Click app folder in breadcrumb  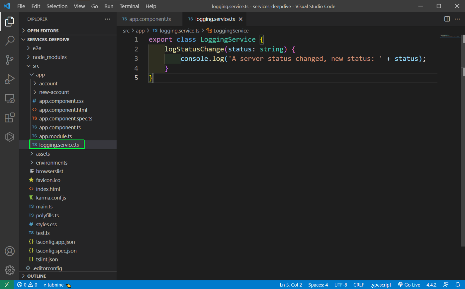pos(140,31)
